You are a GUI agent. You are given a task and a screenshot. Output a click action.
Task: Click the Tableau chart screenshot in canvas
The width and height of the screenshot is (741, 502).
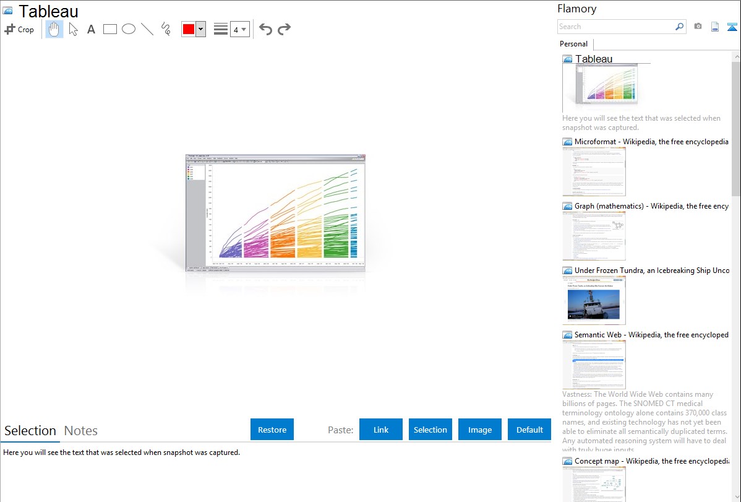tap(275, 213)
